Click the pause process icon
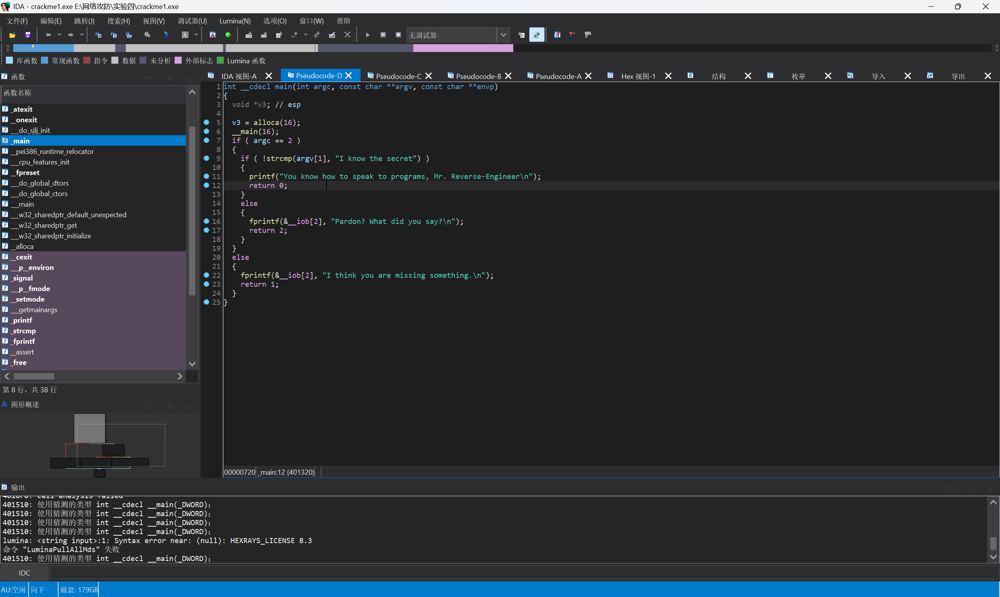 click(383, 35)
